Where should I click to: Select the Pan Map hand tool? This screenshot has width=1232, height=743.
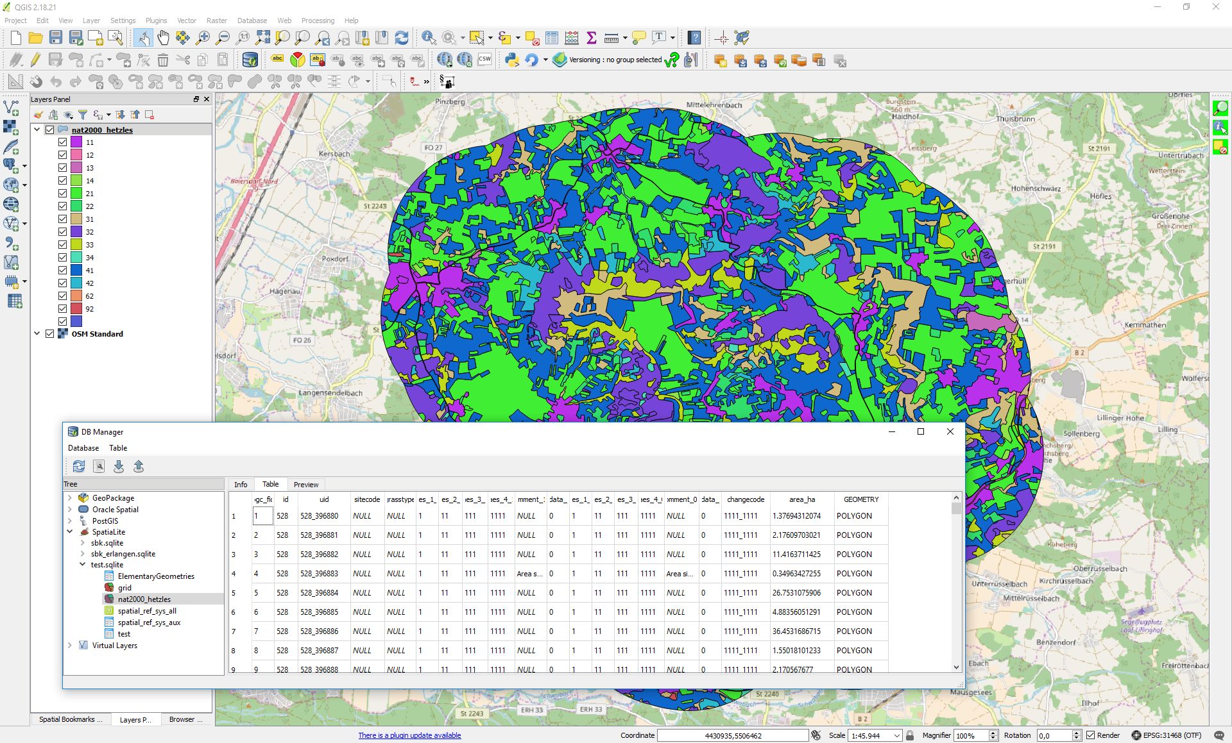(x=163, y=38)
